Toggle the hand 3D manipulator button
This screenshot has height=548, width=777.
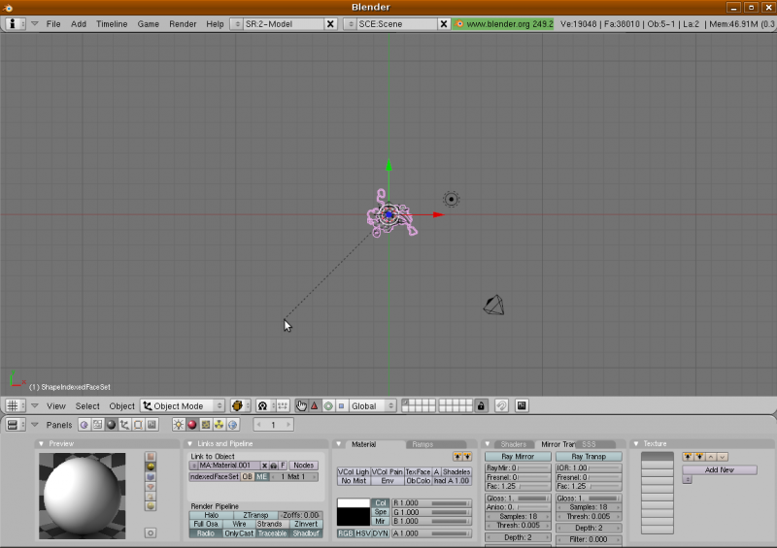click(x=301, y=405)
